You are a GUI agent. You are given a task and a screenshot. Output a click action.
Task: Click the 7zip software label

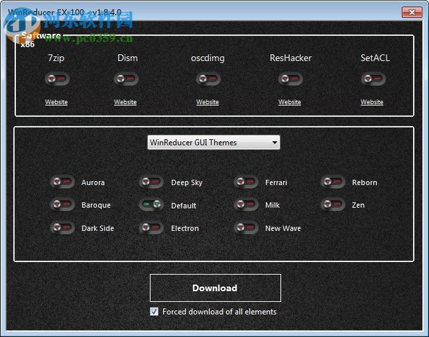(56, 58)
